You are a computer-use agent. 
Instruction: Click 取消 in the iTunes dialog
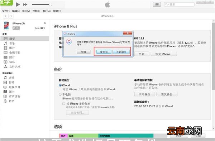click(83, 52)
